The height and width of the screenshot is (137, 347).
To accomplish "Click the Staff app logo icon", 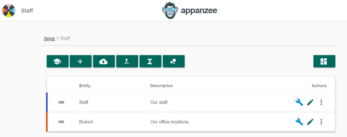I will tap(9, 10).
